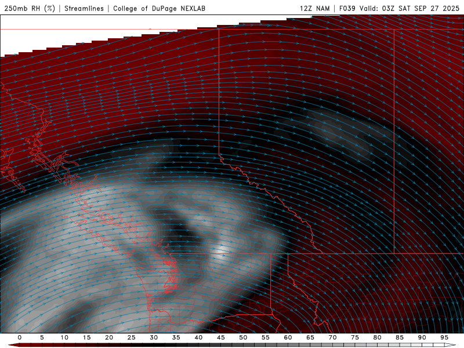The height and width of the screenshot is (348, 464).
Task: Click the '75' color scale label
Action: pos(355,338)
